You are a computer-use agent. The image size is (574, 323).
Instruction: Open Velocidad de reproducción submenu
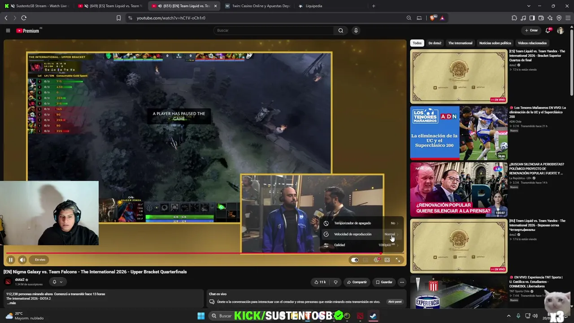click(361, 234)
